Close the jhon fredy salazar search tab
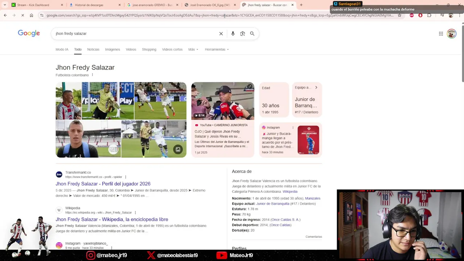464x261 pixels. pyautogui.click(x=293, y=5)
